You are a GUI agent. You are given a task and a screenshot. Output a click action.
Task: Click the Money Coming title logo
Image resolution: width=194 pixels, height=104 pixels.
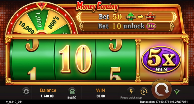pos(97,7)
